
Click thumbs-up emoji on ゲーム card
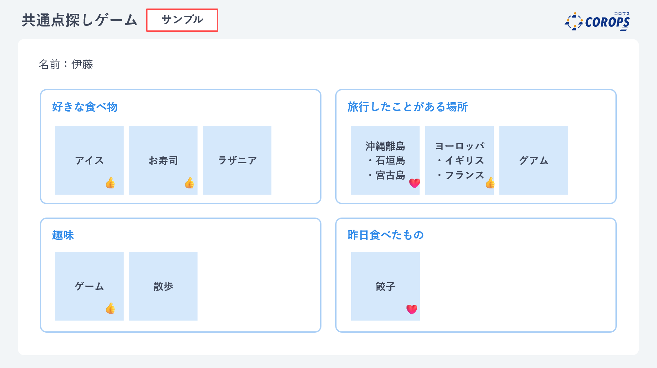pos(111,308)
